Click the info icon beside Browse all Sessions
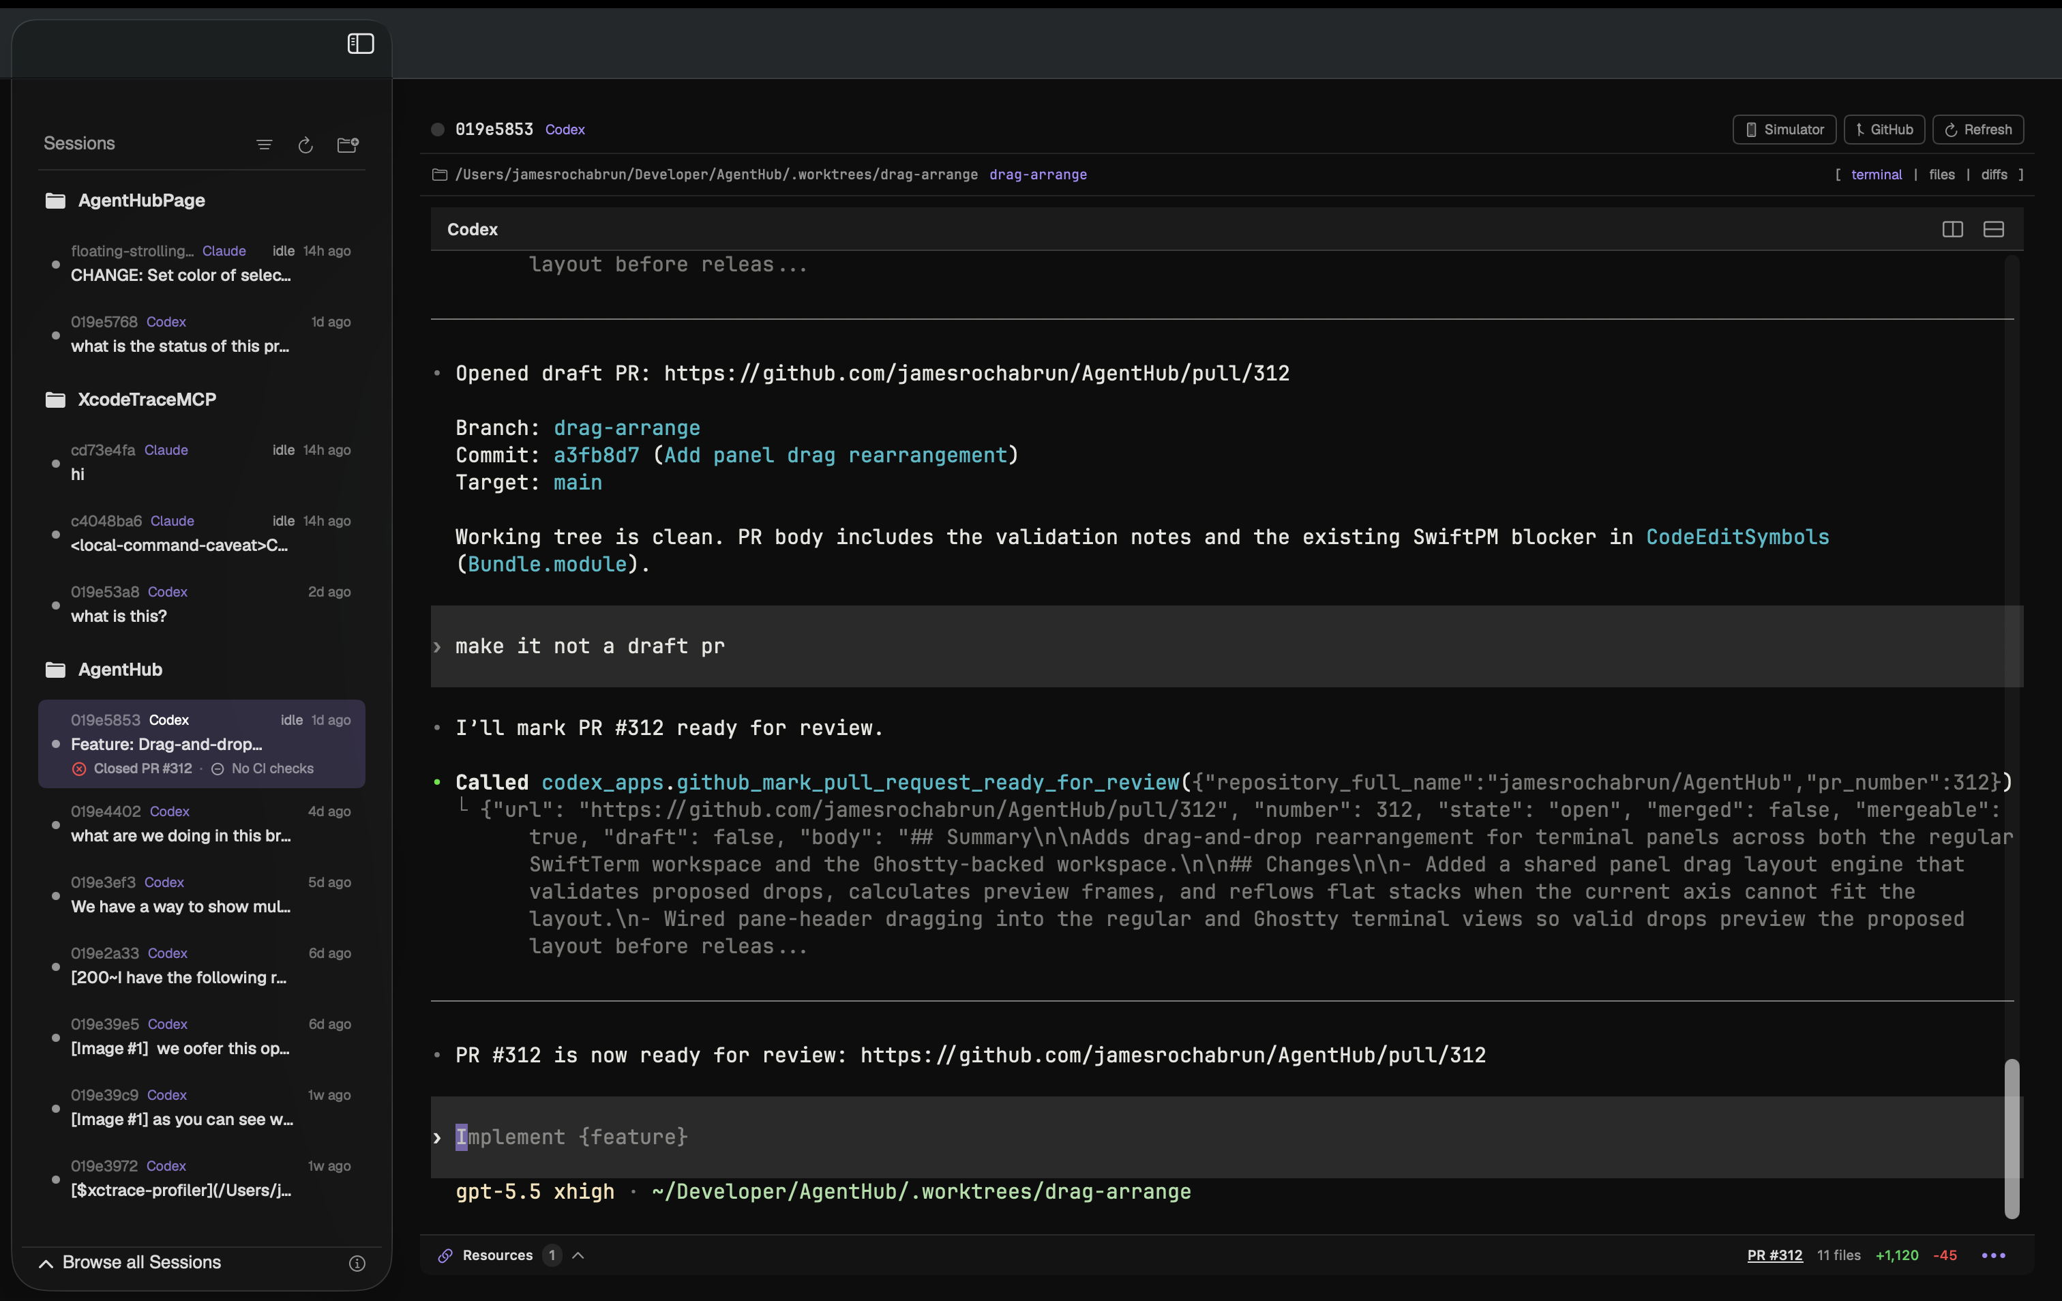Screen dimensions: 2062x1301 click(x=357, y=1263)
